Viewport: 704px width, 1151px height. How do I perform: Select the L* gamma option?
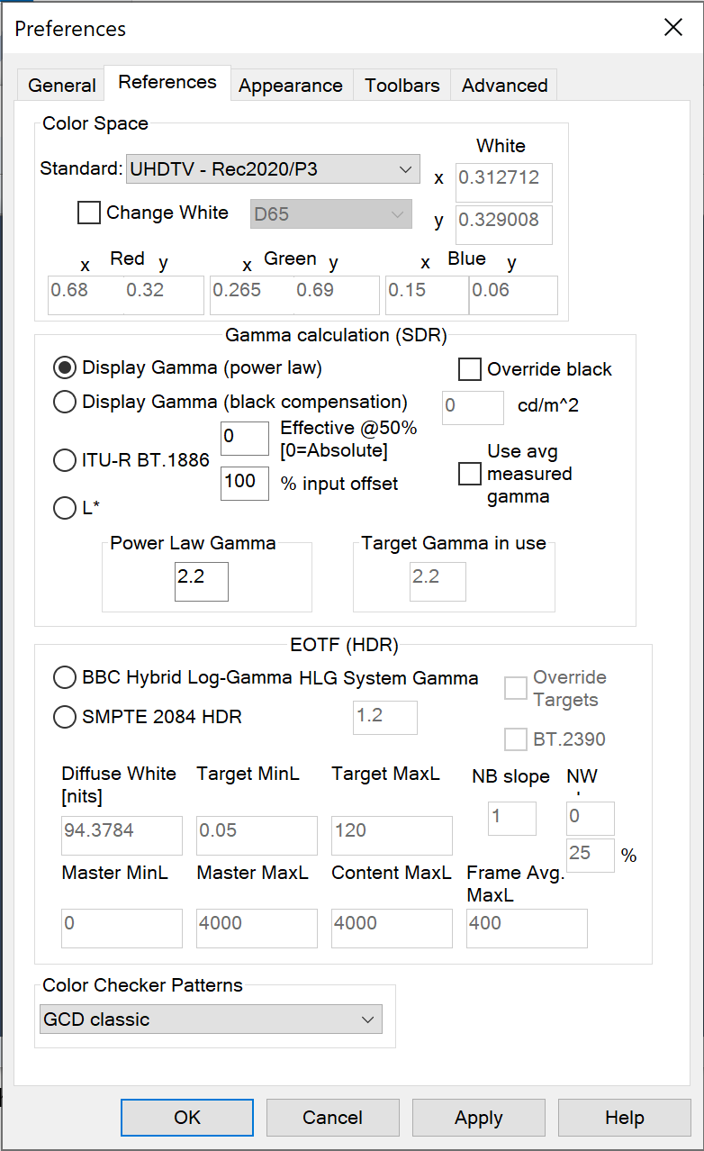(64, 508)
